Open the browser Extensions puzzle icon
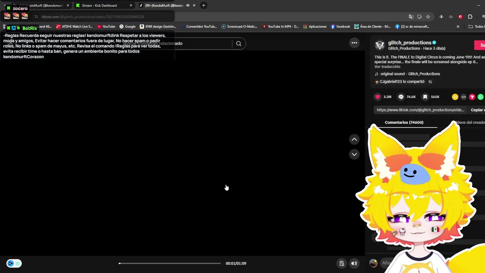Image resolution: width=485 pixels, height=273 pixels. pos(470,17)
